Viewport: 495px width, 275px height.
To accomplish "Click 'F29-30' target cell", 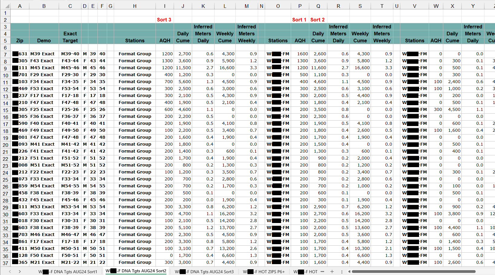I will (x=70, y=75).
